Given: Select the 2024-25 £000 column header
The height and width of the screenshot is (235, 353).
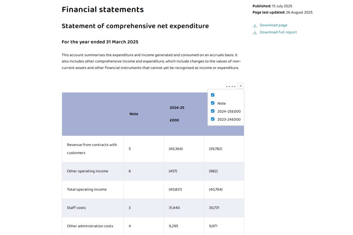Looking at the screenshot, I should point(177,114).
